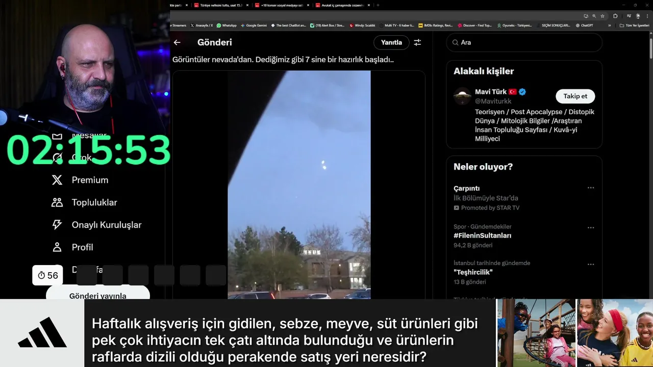
Task: Close the +18 konser sosyal medyayı tab
Action: (x=308, y=5)
